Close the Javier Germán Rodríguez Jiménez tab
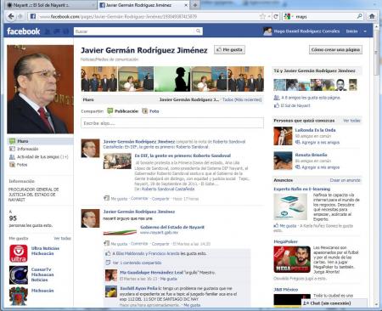The height and width of the screenshot is (311, 382). point(186,5)
